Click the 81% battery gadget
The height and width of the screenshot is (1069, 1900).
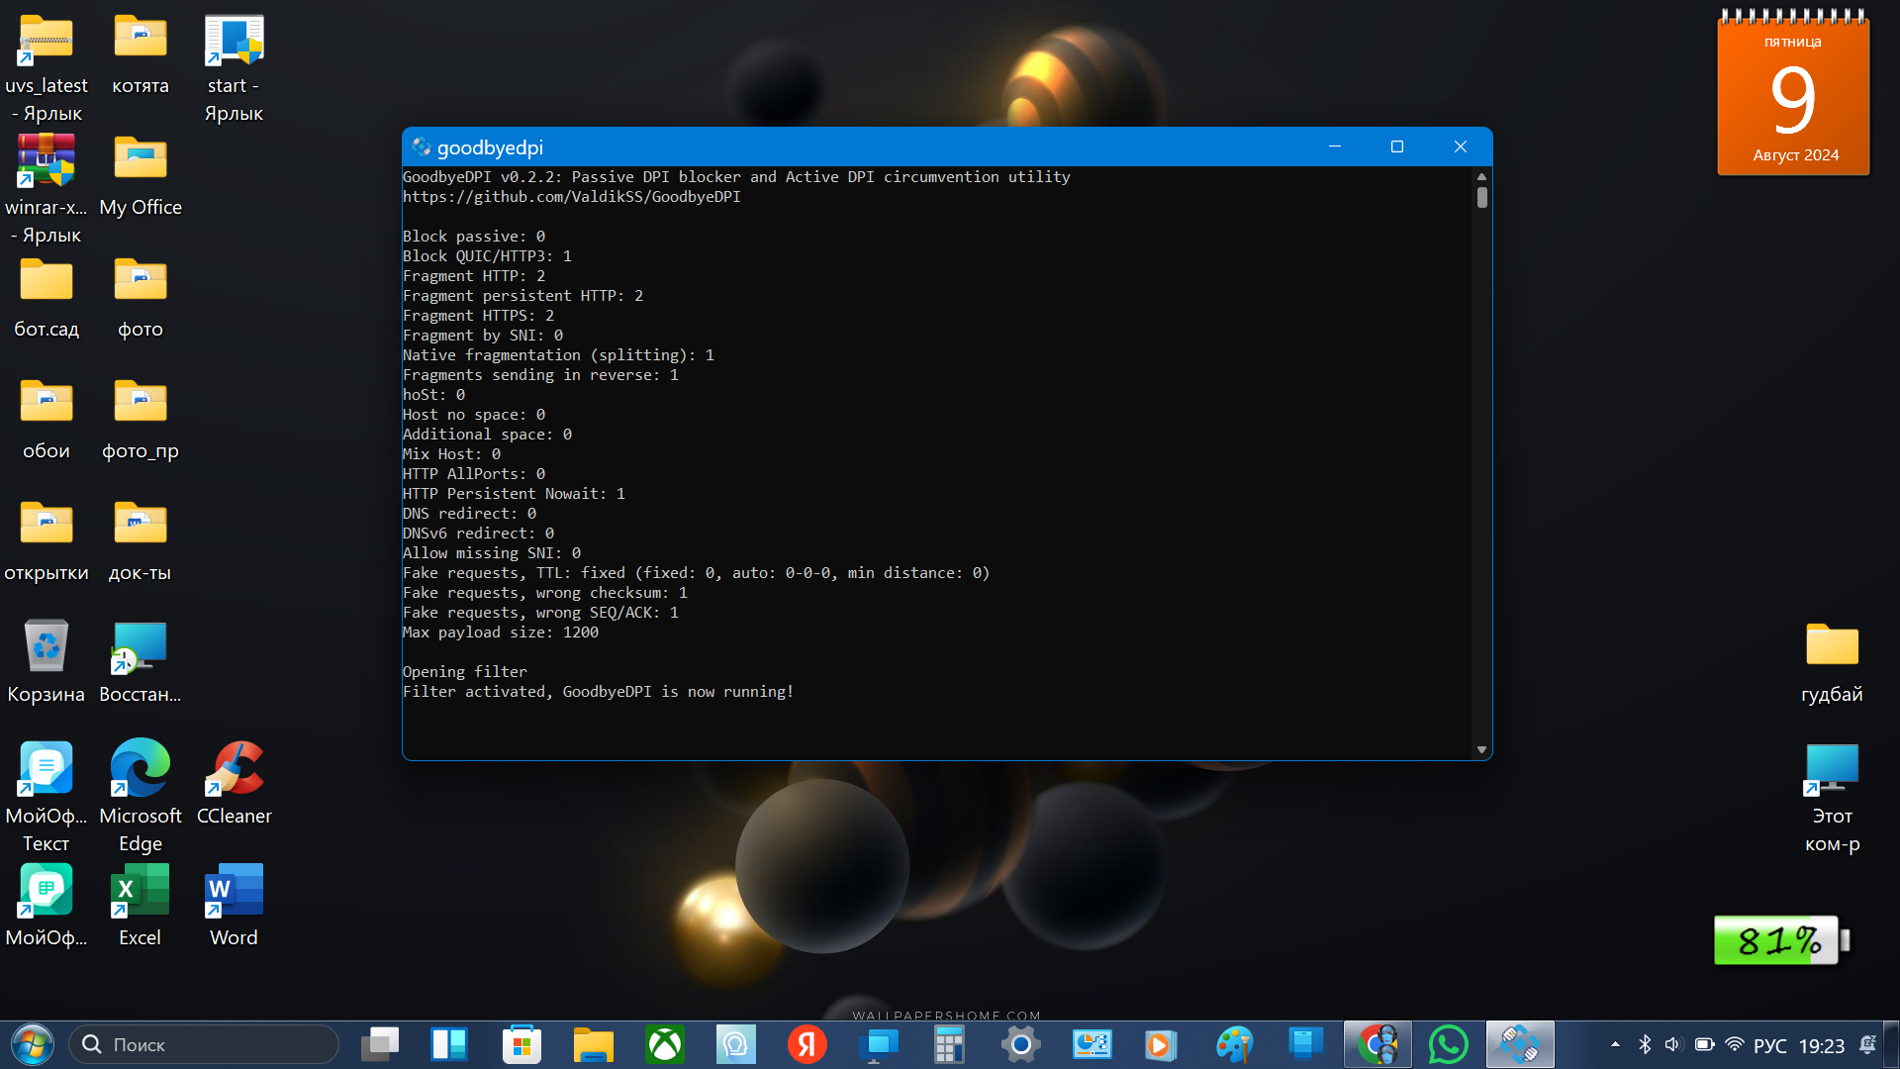point(1781,939)
